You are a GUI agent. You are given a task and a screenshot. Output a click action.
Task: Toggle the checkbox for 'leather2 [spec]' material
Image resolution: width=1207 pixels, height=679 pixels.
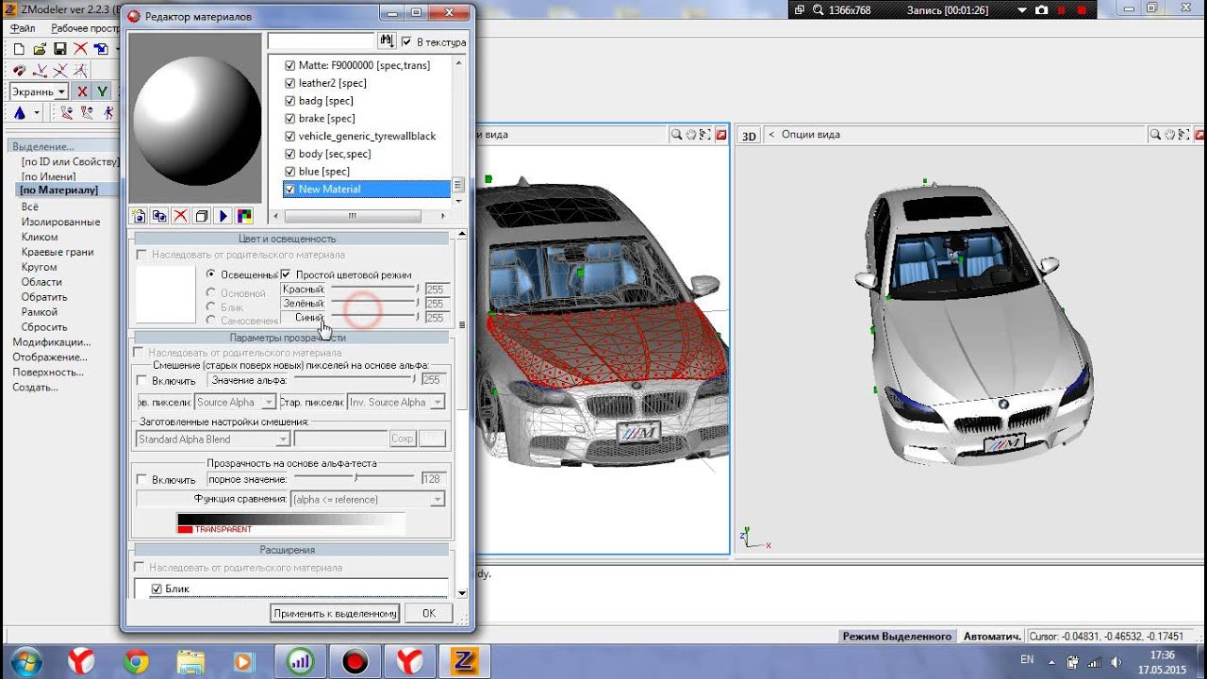click(290, 83)
